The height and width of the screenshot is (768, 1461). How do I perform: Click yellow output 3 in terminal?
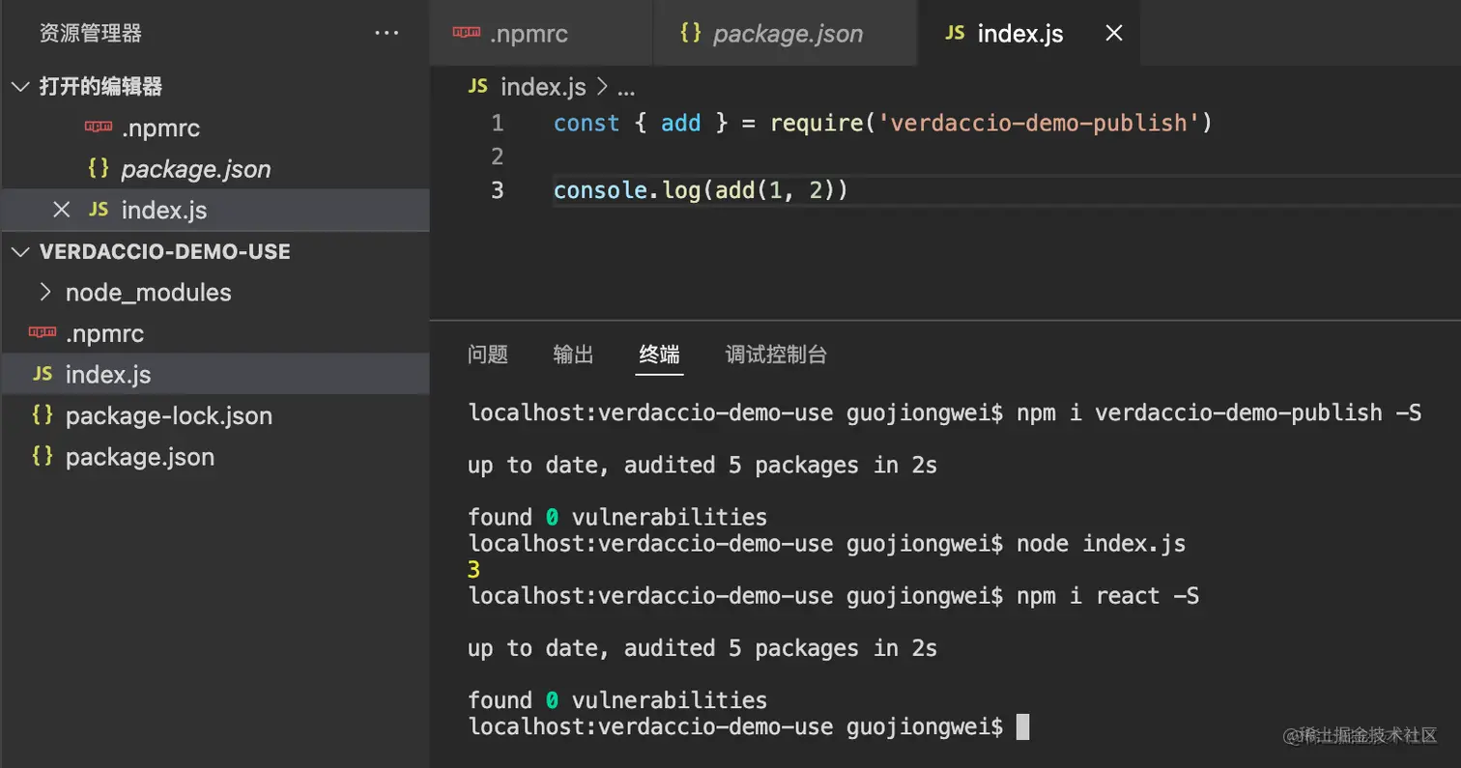[x=473, y=570]
